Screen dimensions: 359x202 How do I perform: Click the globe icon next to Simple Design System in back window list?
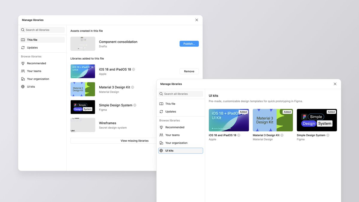tap(135, 105)
